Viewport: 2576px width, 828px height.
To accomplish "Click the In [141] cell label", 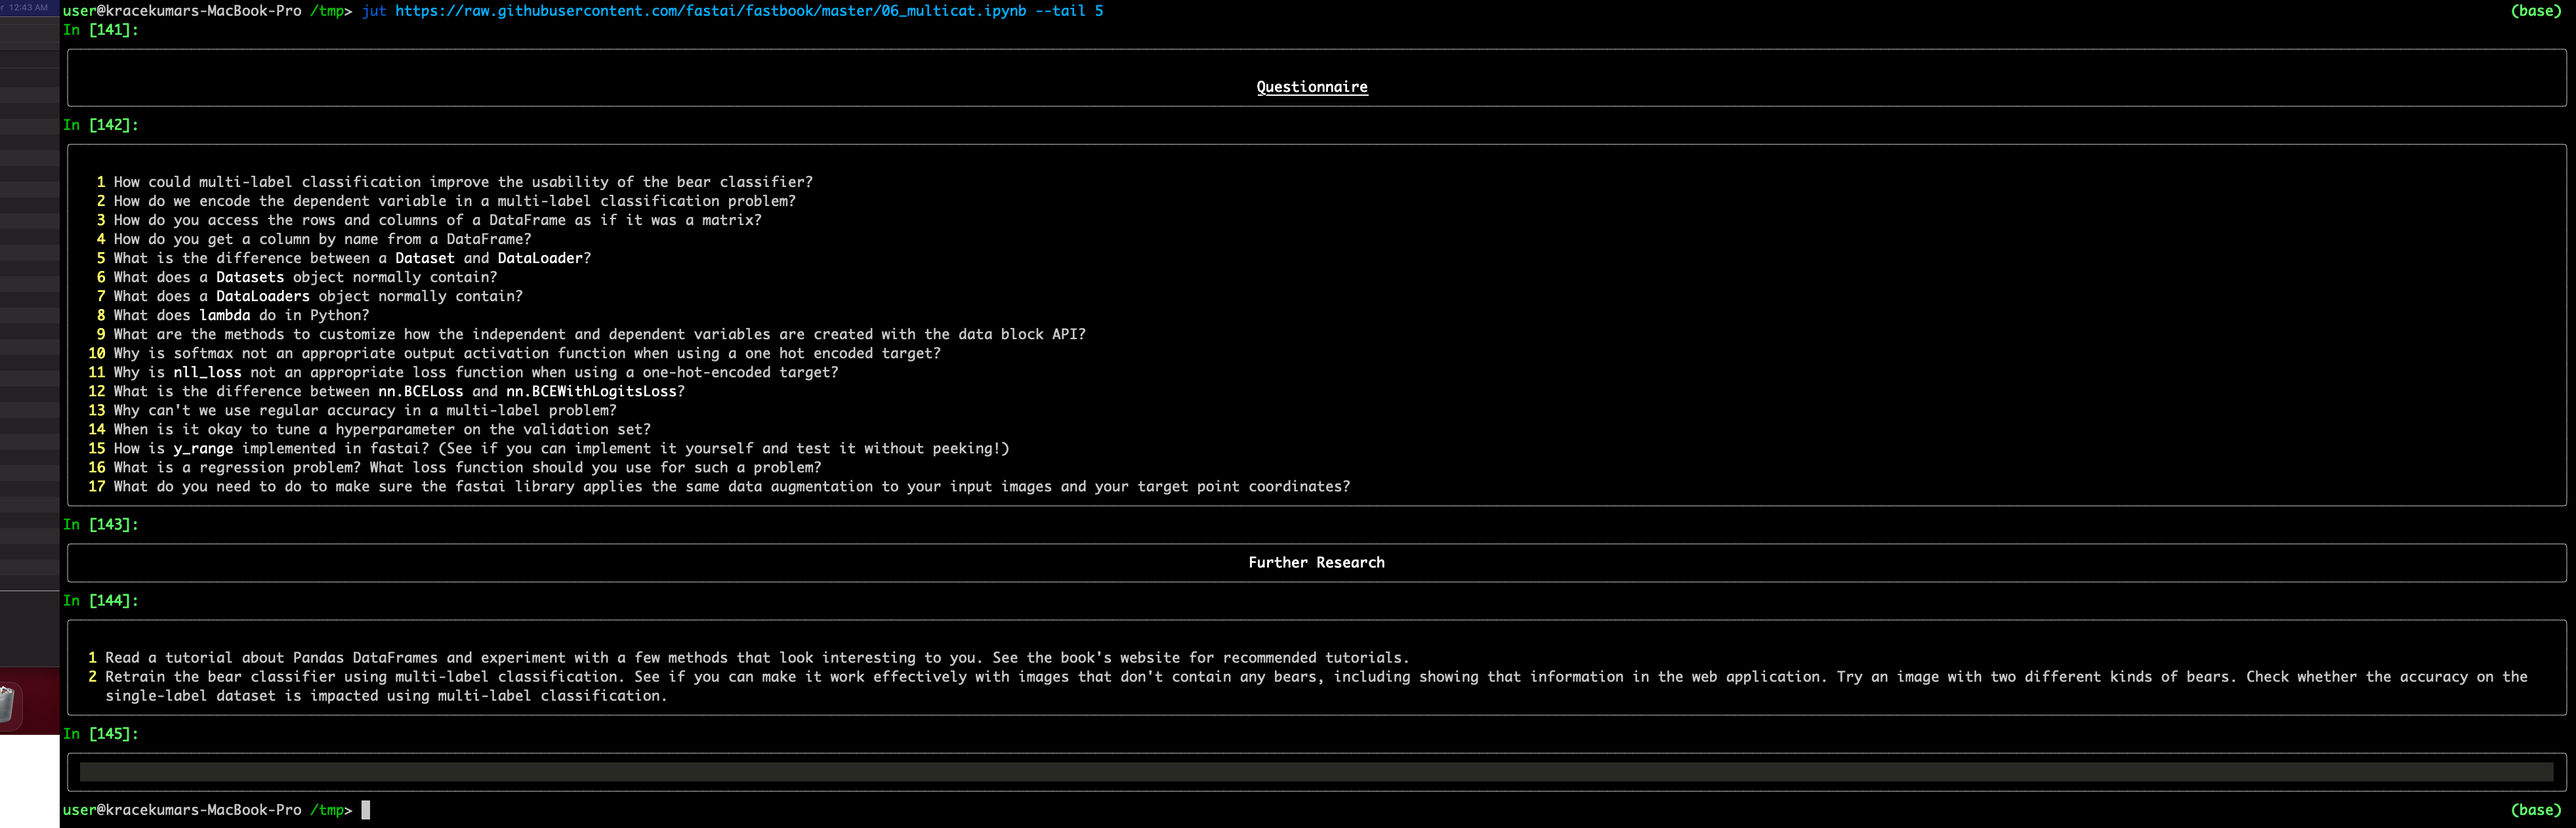I will (100, 30).
